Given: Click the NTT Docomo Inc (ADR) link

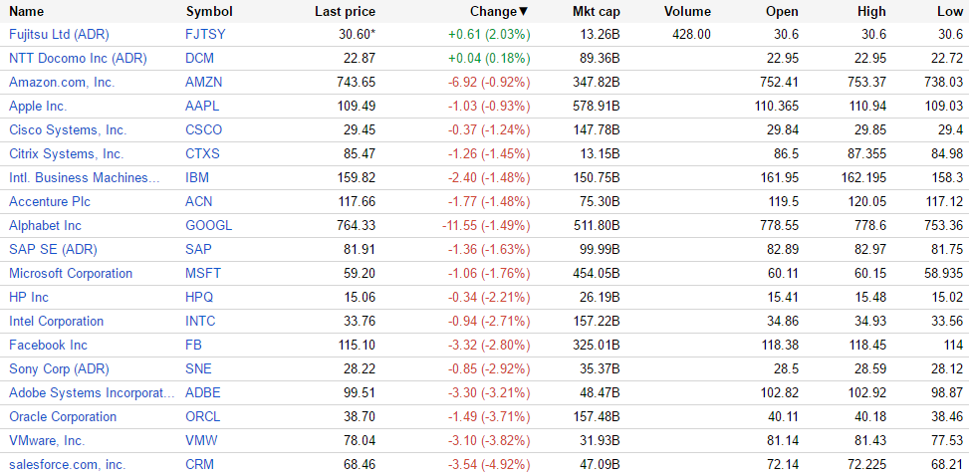Looking at the screenshot, I should (x=78, y=58).
